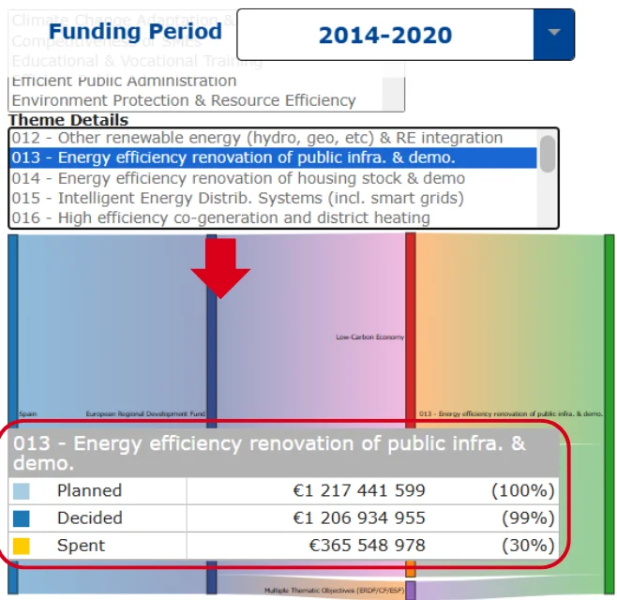617x600 pixels.
Task: Click the 2014-2020 funding period combo box
Action: pyautogui.click(x=384, y=36)
